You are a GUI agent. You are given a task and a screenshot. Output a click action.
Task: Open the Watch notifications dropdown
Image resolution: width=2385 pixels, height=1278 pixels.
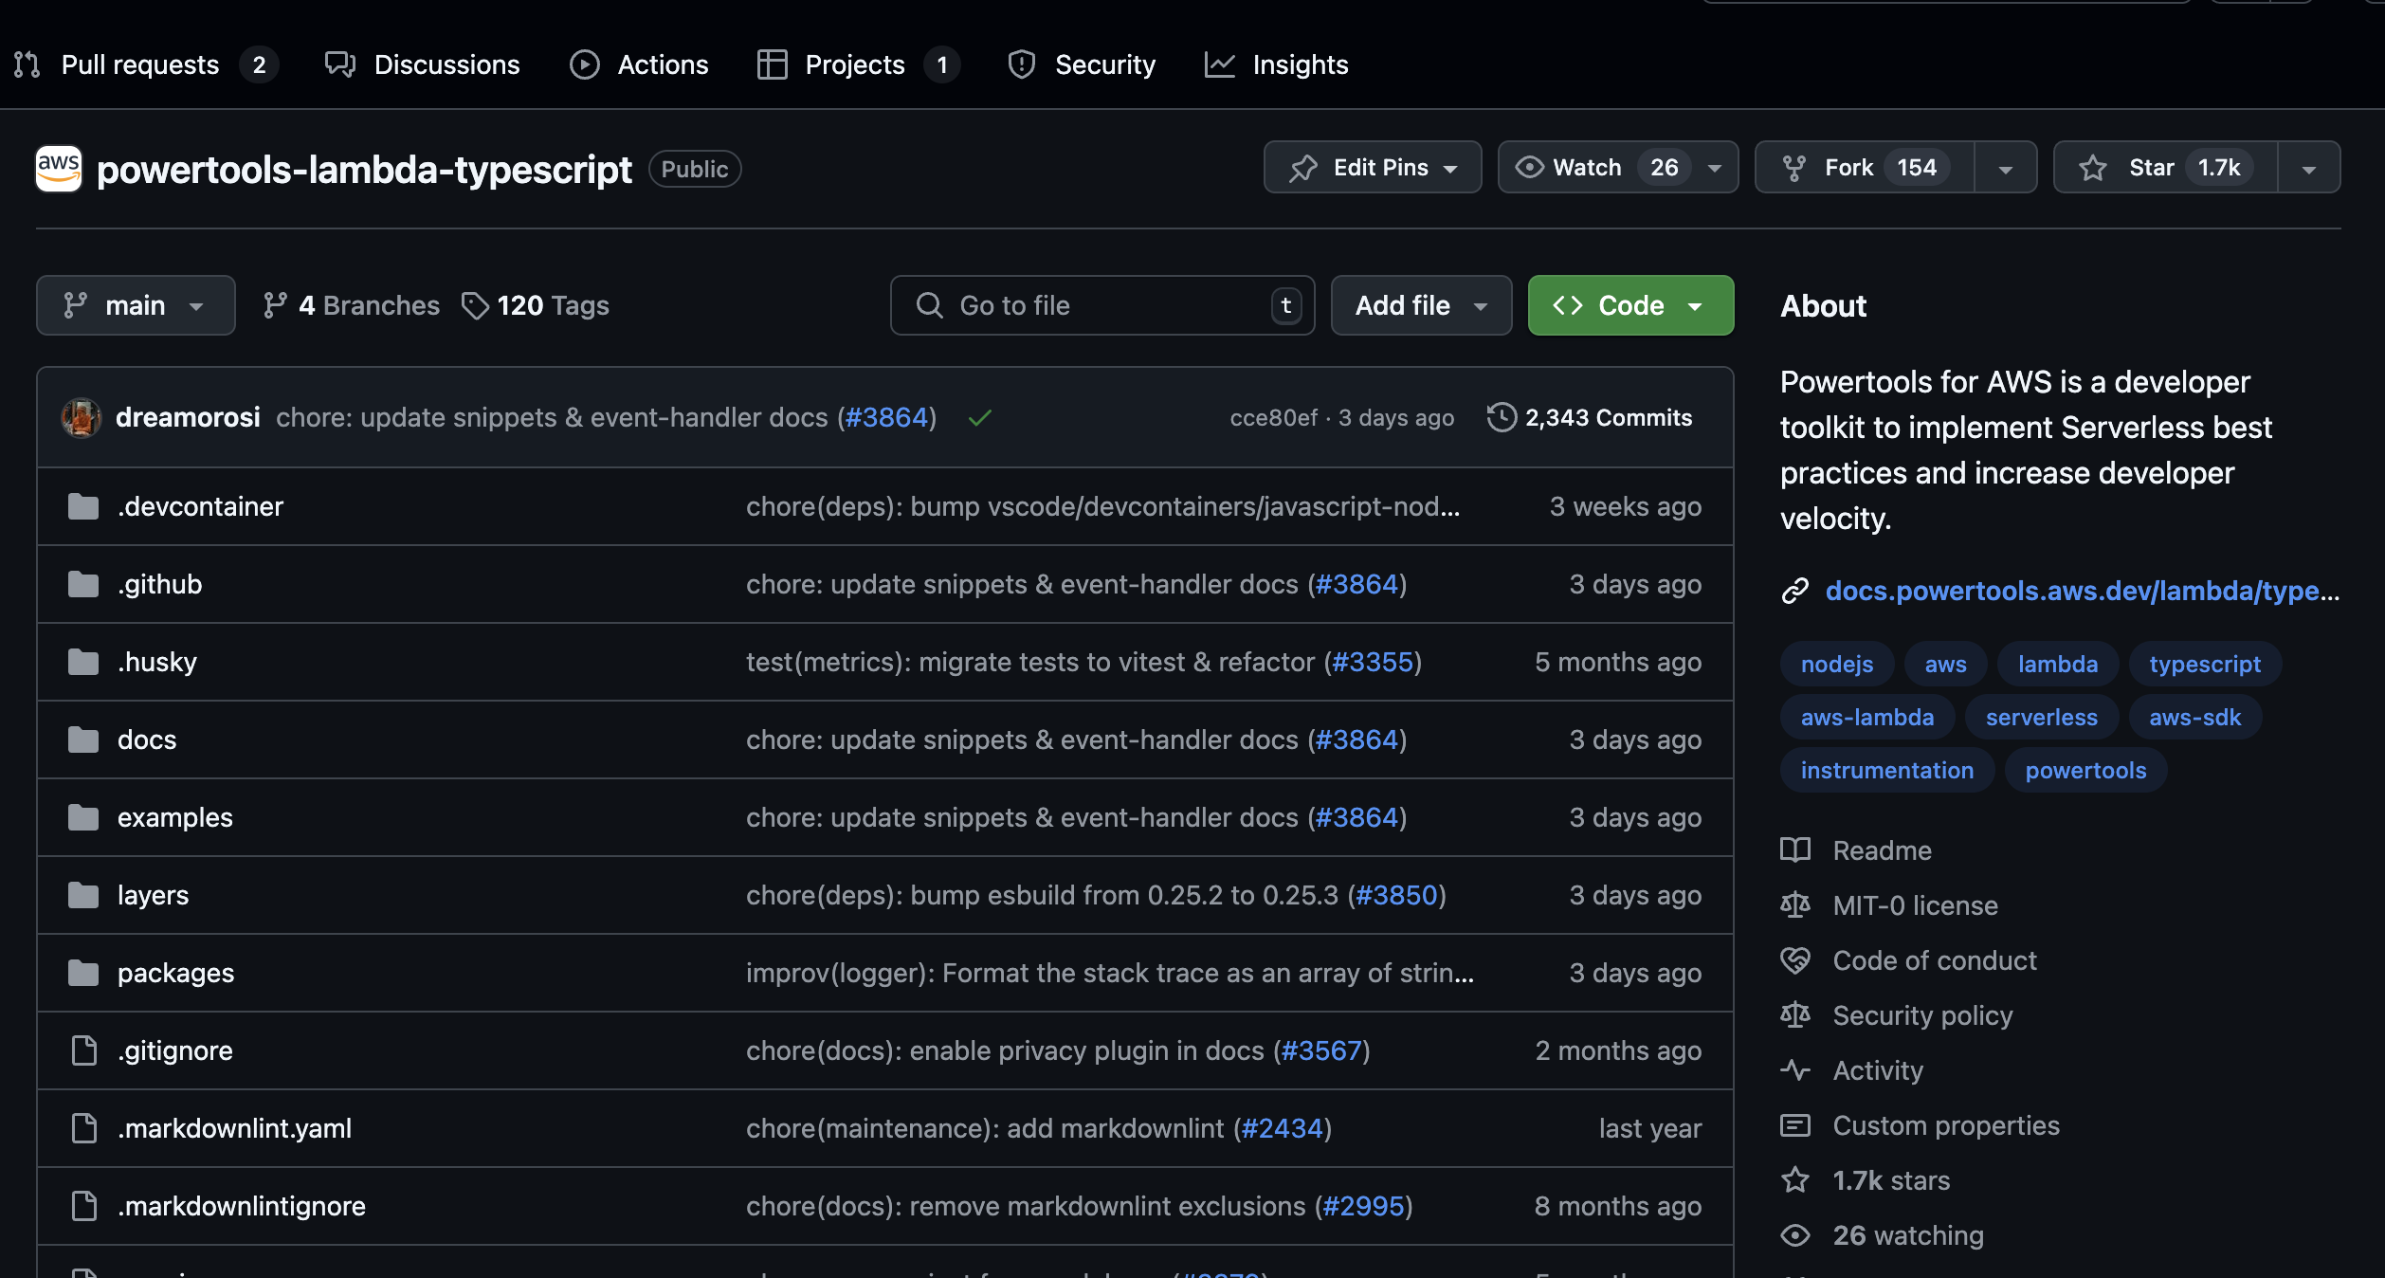1618,168
